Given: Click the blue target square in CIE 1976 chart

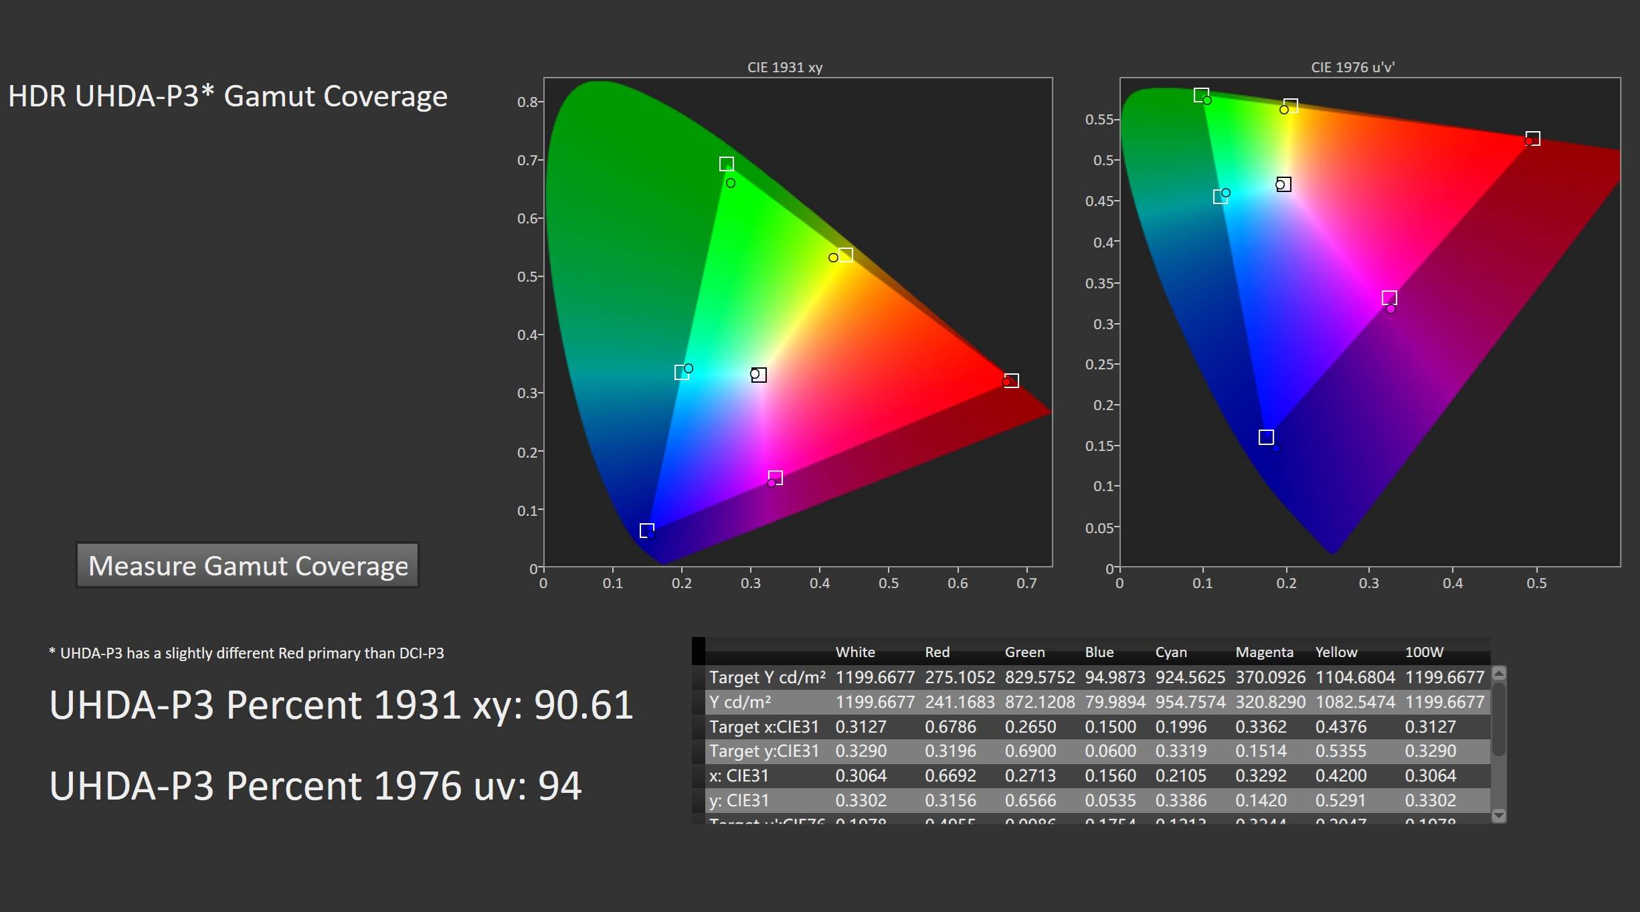Looking at the screenshot, I should (x=1266, y=437).
